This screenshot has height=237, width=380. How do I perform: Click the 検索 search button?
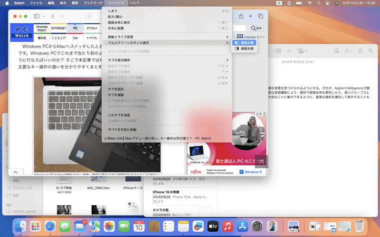[x=257, y=28]
